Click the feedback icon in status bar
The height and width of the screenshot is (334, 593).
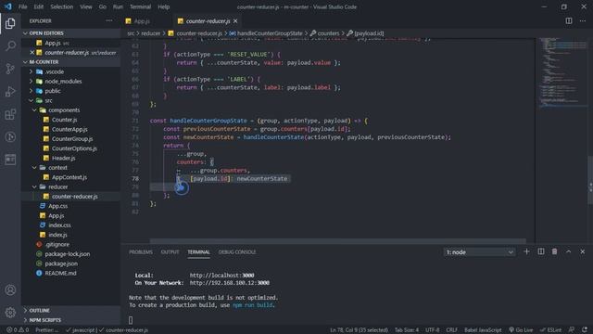click(572, 330)
